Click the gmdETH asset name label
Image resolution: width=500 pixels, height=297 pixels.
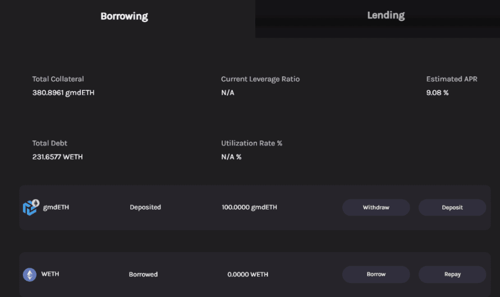coord(56,207)
